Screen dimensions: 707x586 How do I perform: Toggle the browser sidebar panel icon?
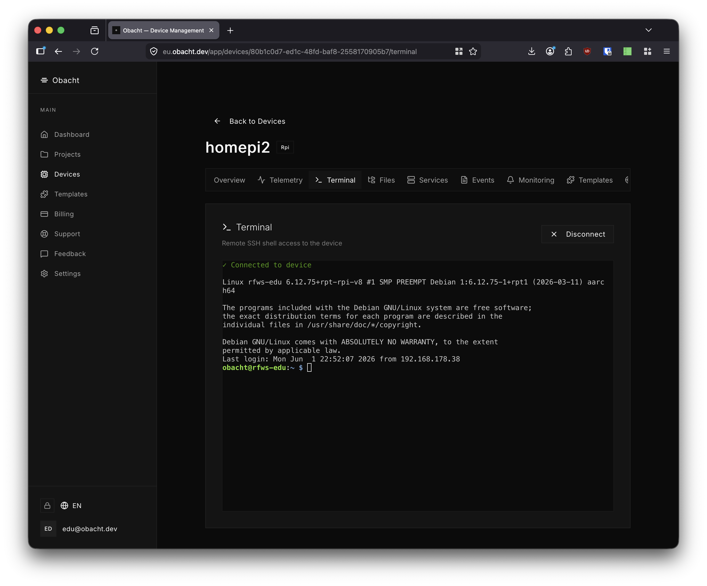pos(41,51)
